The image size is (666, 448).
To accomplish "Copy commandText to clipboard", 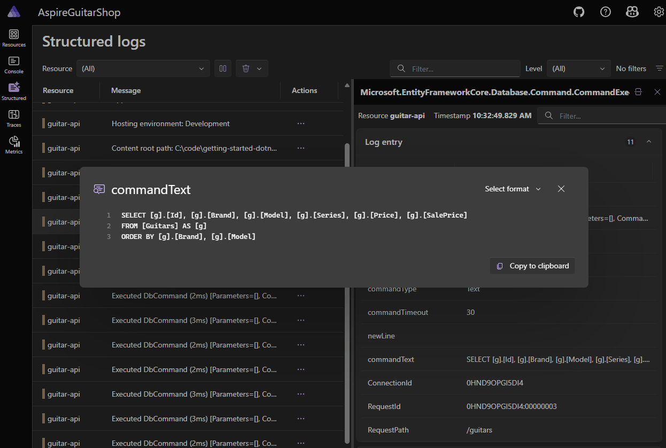I will coord(532,266).
